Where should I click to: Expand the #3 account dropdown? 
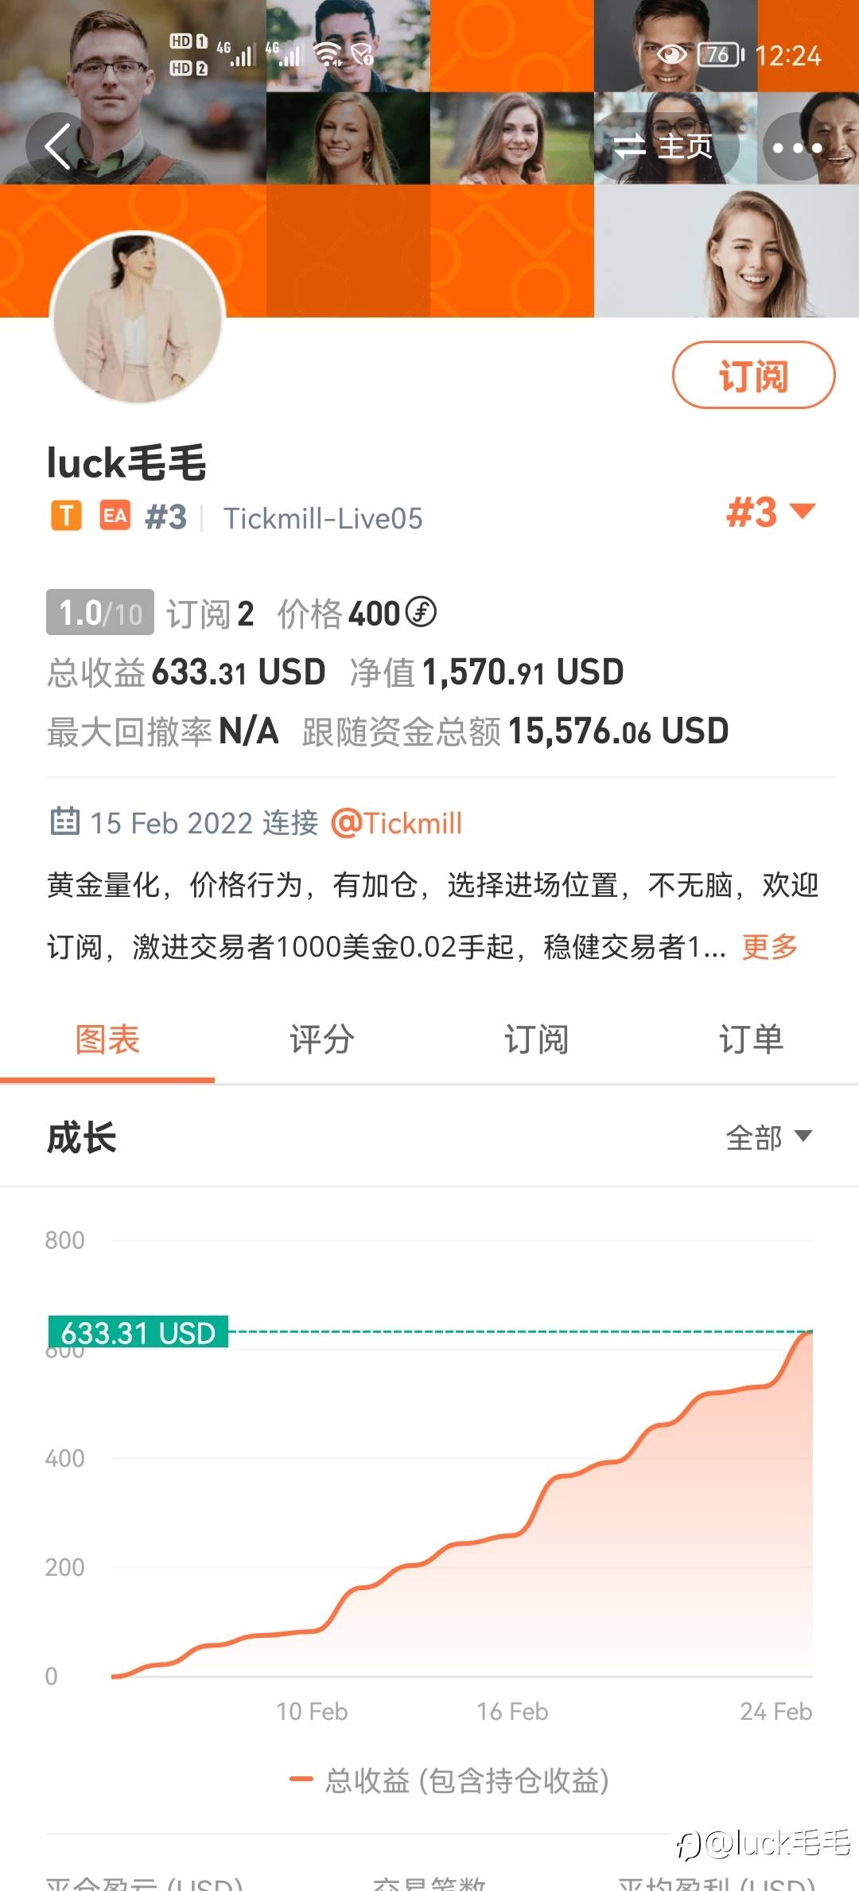771,513
